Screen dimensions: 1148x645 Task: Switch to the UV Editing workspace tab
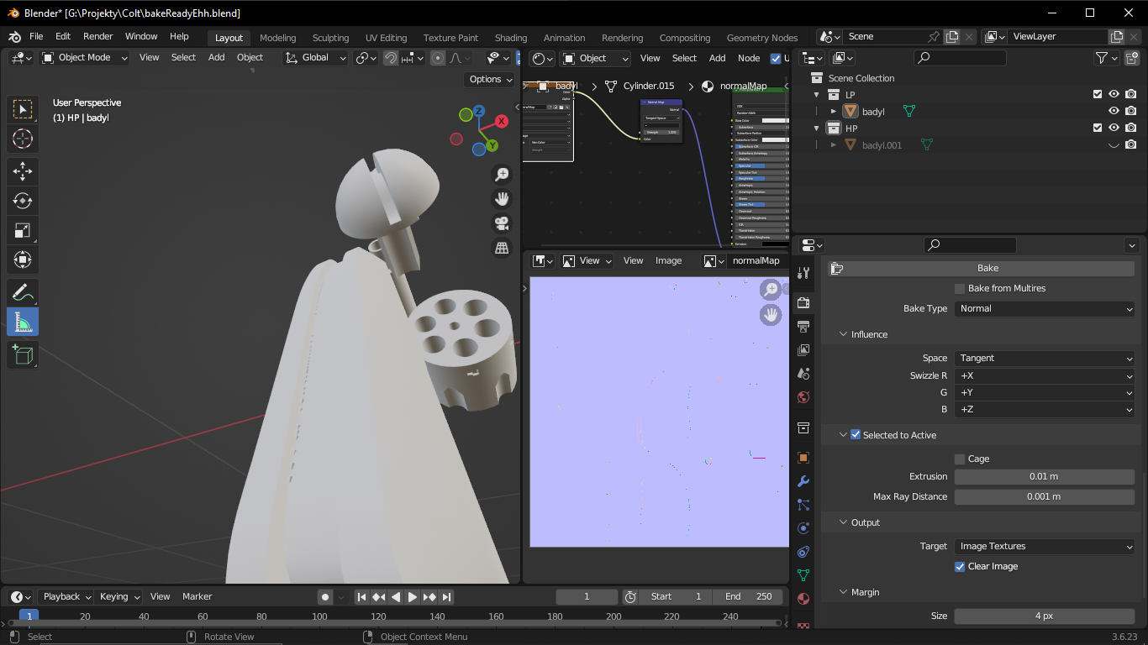click(x=386, y=38)
